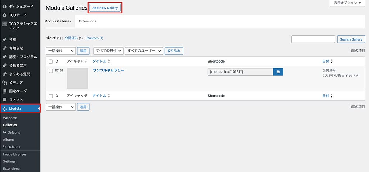Open the 固定ページ pages icon

coord(4,91)
